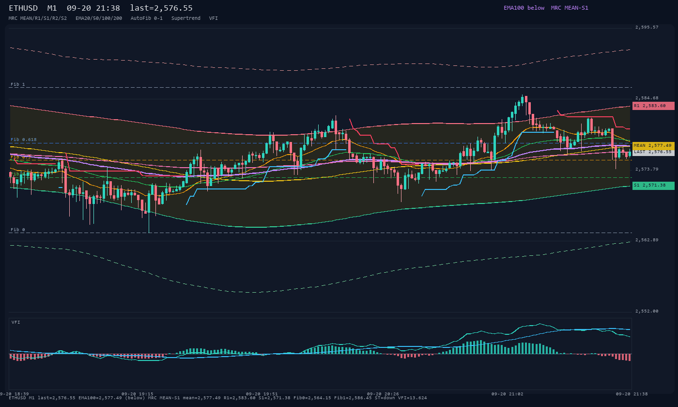Click the MRC MEAN/R1/S1/R2/S2 indicator label
Image resolution: width=678 pixels, height=407 pixels.
pyautogui.click(x=38, y=18)
